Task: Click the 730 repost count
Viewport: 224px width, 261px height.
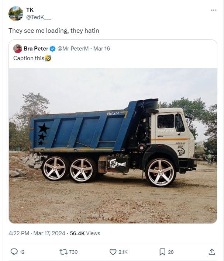Action: point(73,252)
